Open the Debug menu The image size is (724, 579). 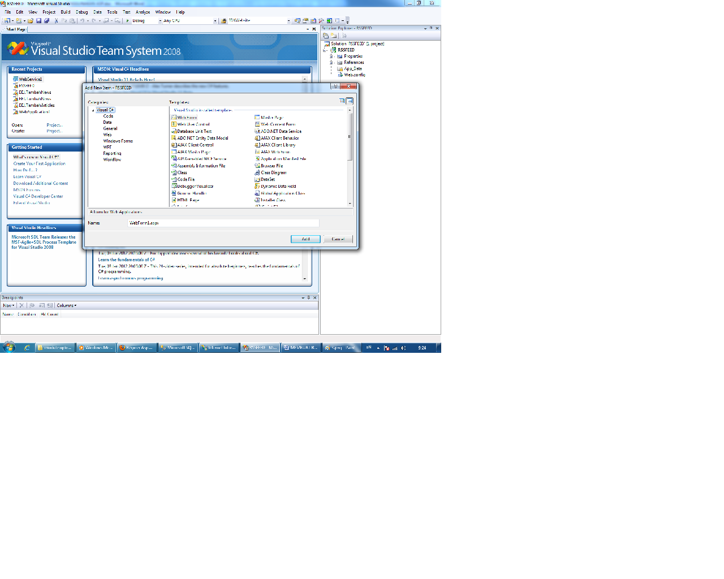point(81,11)
